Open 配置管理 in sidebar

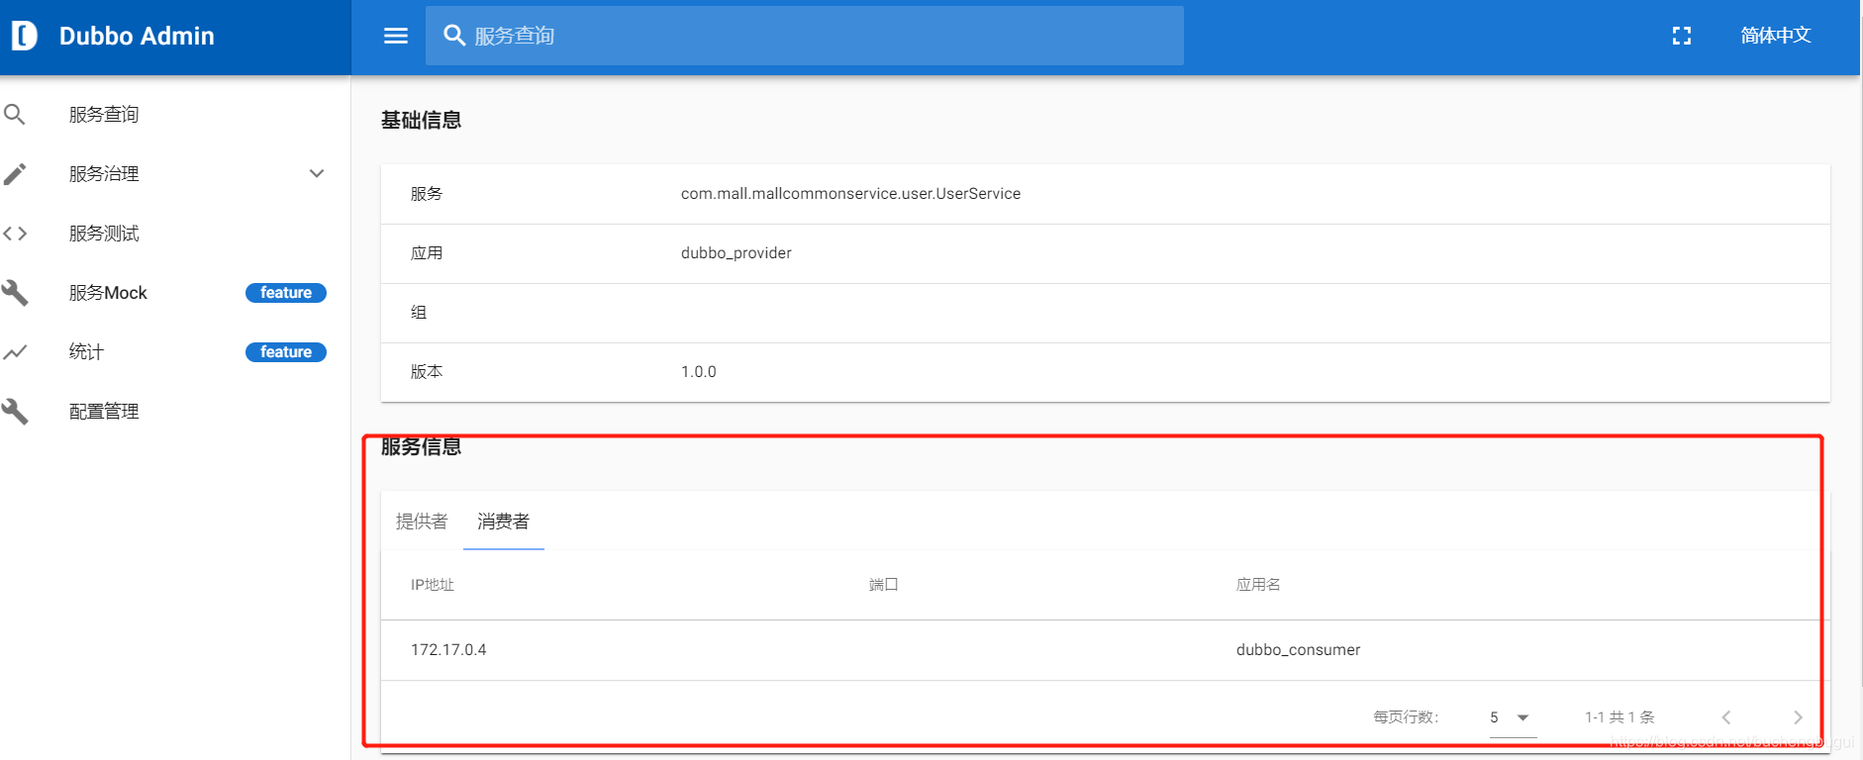click(x=104, y=412)
